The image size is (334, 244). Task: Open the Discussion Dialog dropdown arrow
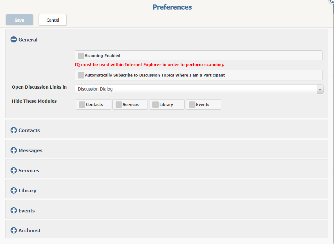[320, 89]
